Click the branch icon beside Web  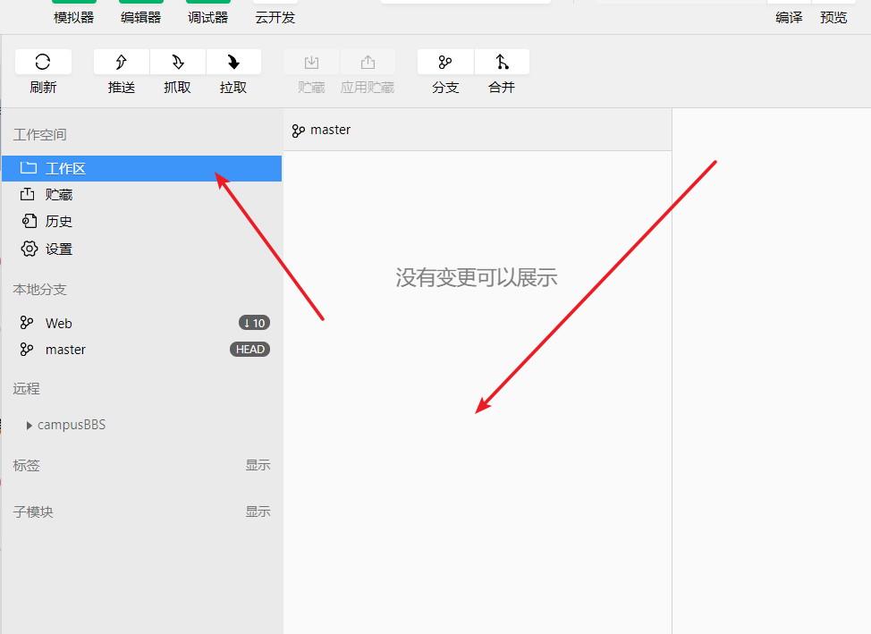click(26, 323)
